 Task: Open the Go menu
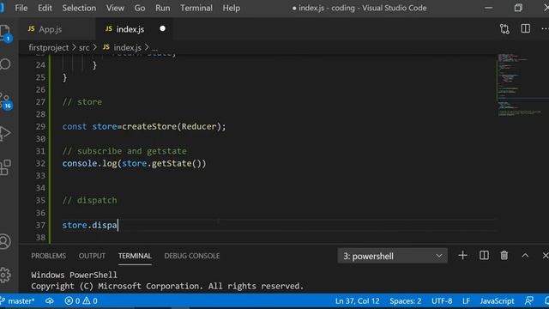point(140,8)
